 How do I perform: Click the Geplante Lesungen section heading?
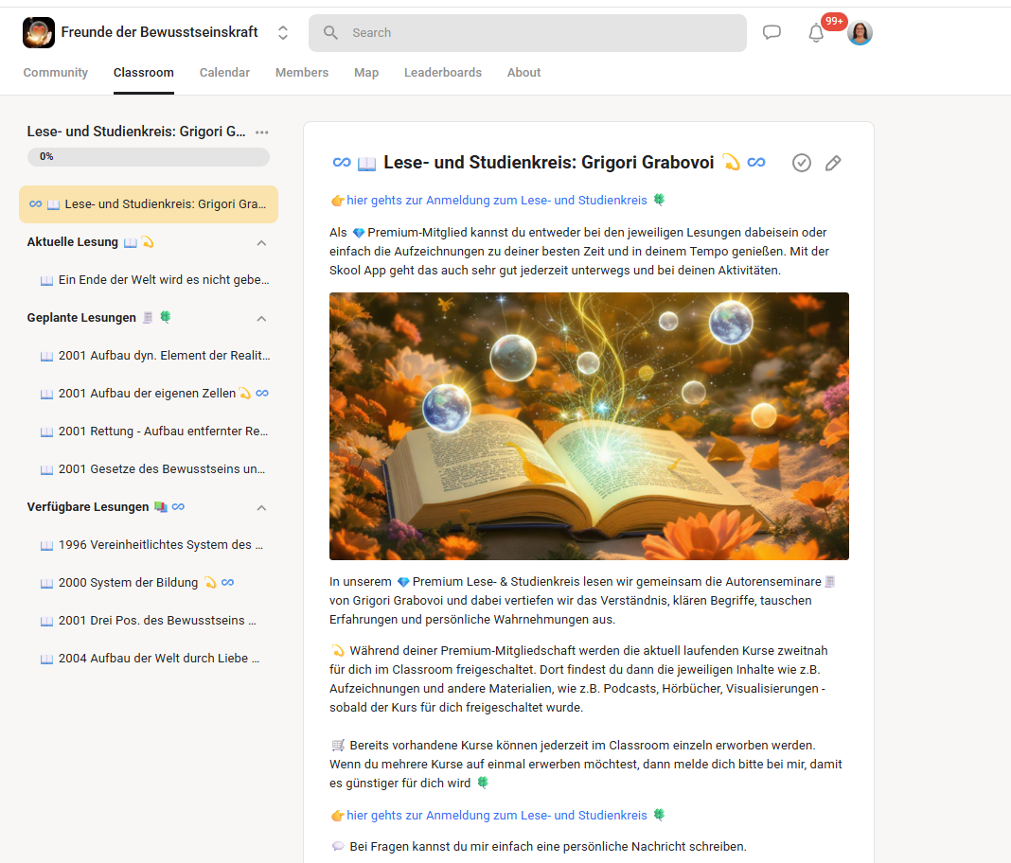pyautogui.click(x=82, y=318)
